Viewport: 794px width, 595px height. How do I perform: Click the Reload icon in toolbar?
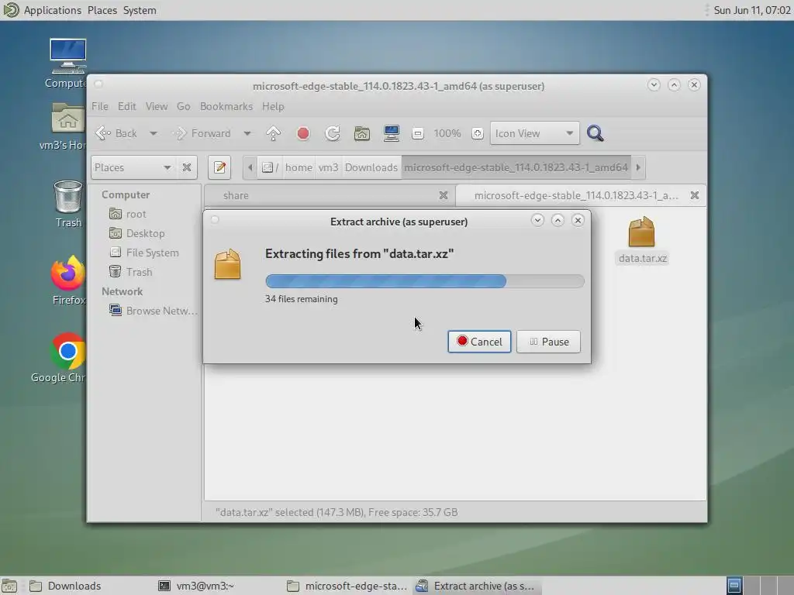click(x=332, y=133)
